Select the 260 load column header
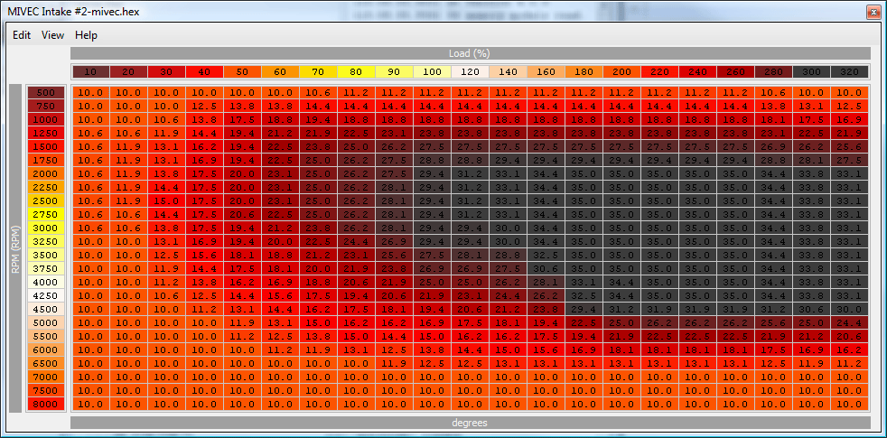The width and height of the screenshot is (887, 438). [x=735, y=72]
